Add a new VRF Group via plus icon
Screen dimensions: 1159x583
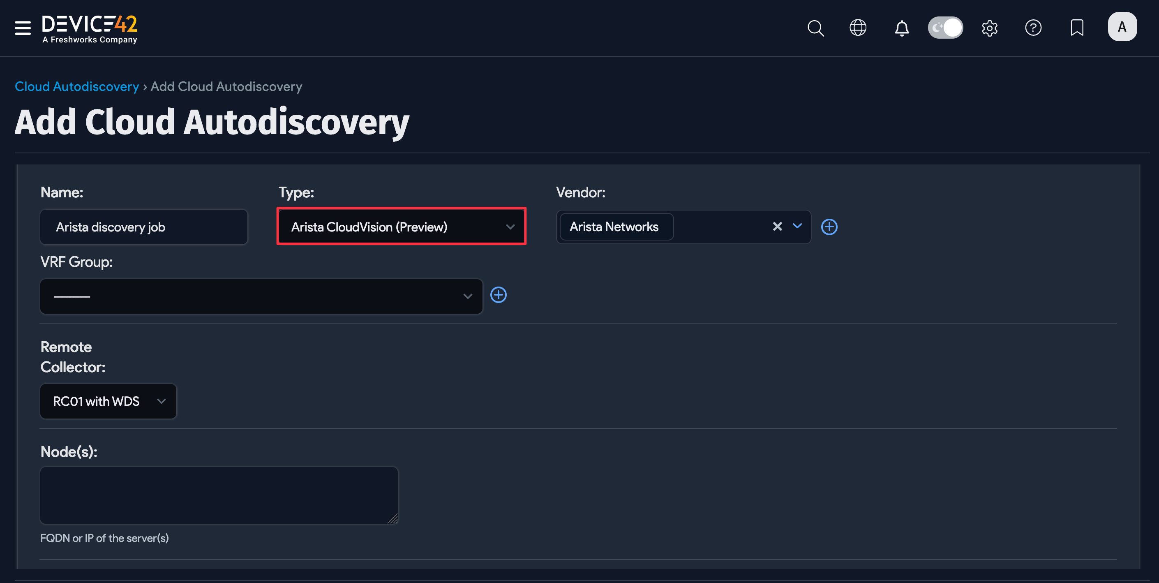498,295
